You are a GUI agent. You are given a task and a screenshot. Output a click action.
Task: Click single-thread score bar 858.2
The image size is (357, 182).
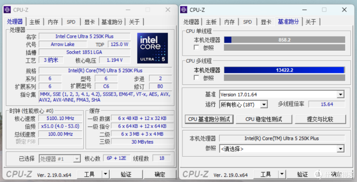pos(285,40)
